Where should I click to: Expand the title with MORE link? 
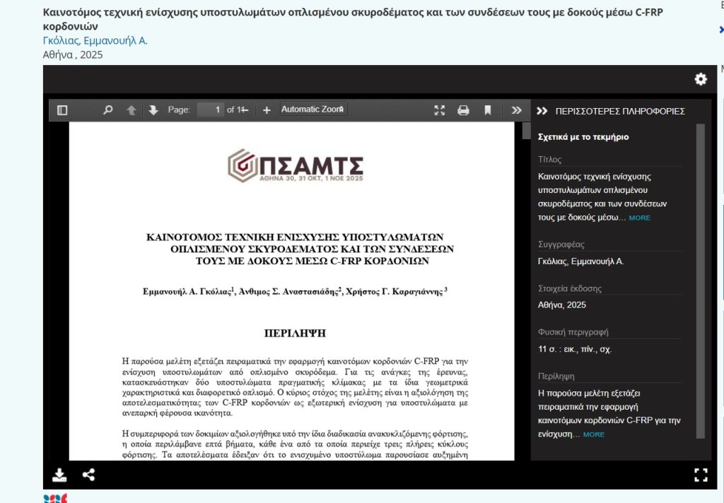coord(639,218)
